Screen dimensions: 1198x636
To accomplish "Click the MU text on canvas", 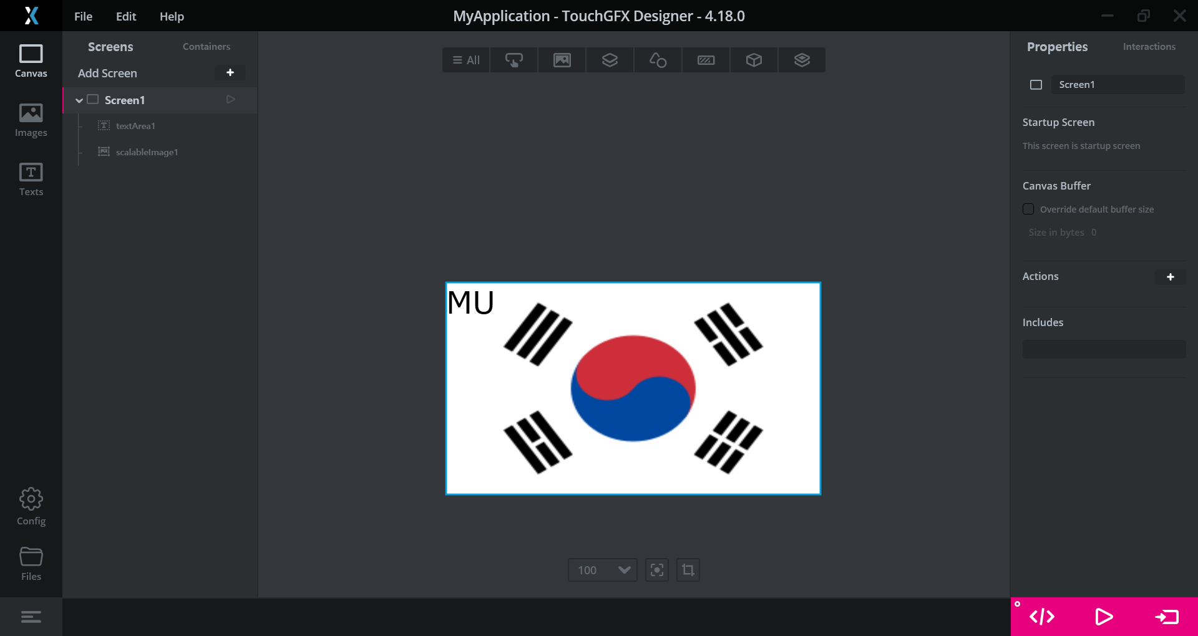I will pyautogui.click(x=471, y=303).
